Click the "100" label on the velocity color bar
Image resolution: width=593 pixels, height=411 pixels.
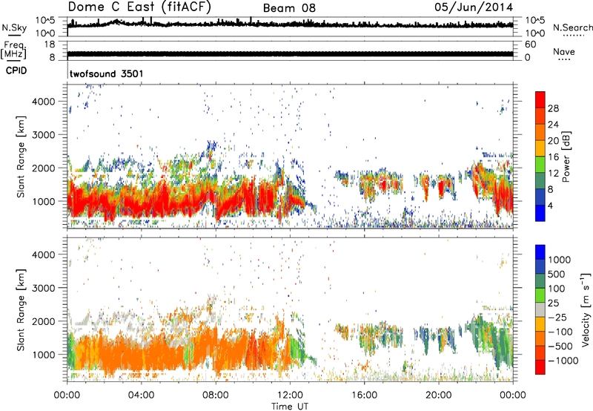coord(557,289)
